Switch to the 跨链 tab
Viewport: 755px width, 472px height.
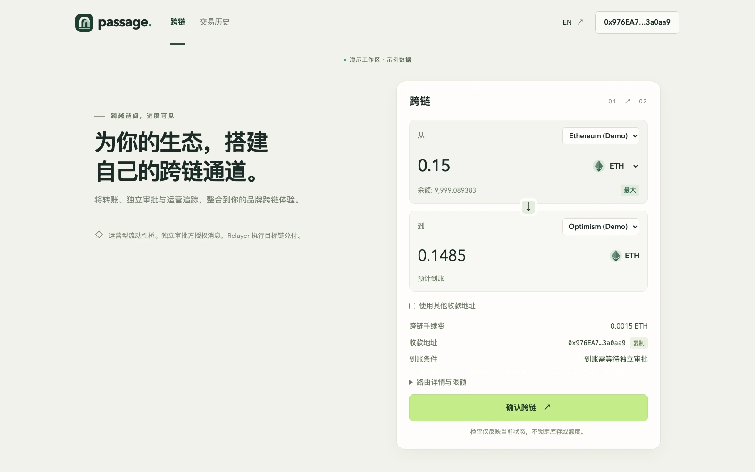[178, 22]
